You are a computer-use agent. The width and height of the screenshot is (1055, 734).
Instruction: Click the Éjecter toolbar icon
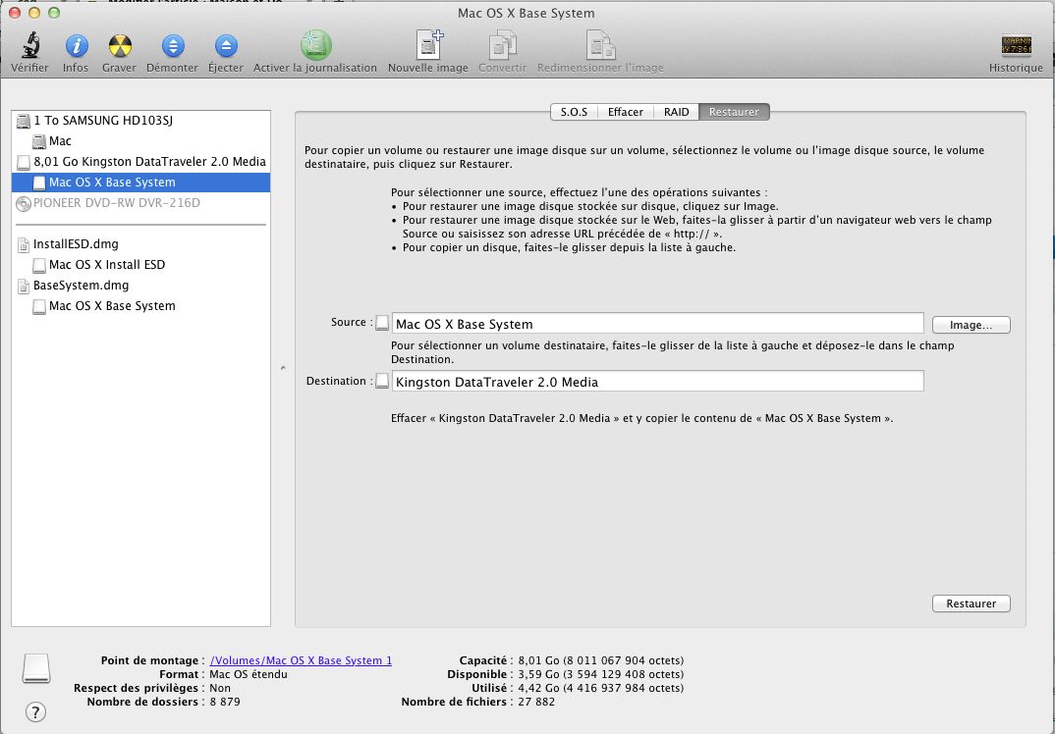226,46
